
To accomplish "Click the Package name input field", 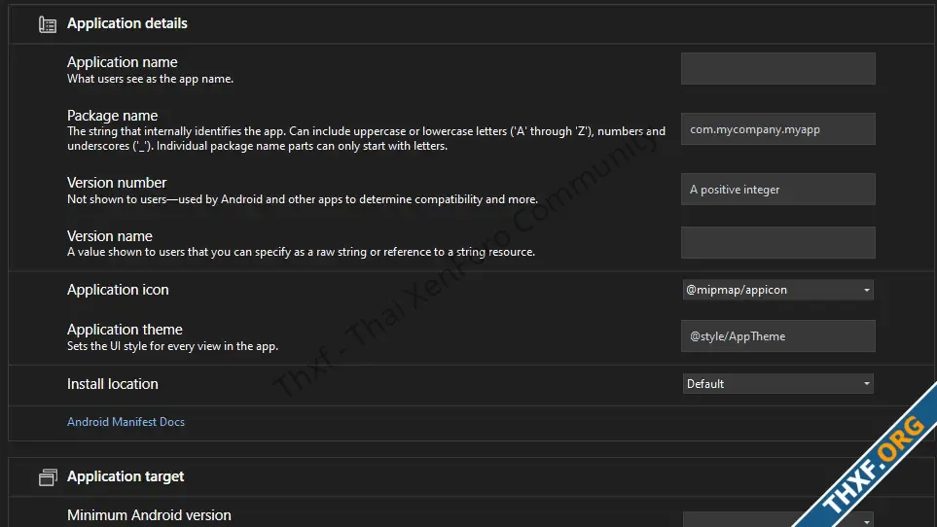I will point(778,129).
